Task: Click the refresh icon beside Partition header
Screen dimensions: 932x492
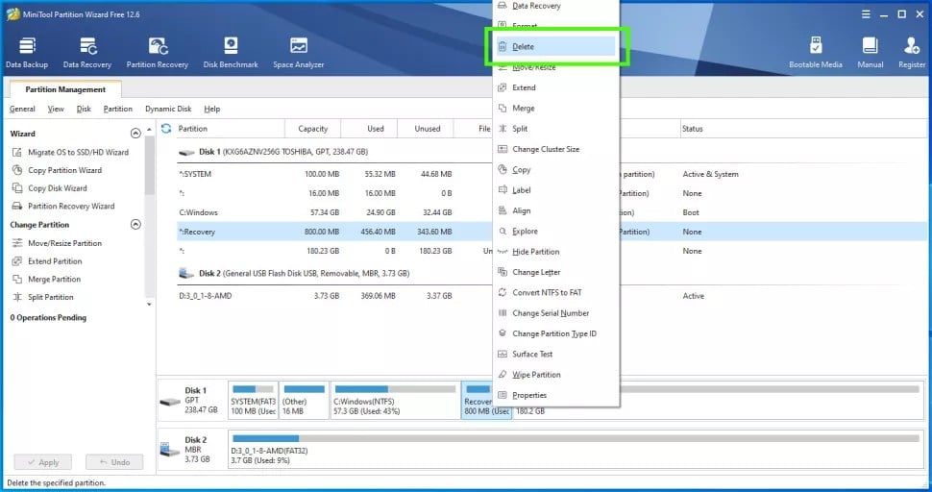Action: pyautogui.click(x=166, y=129)
